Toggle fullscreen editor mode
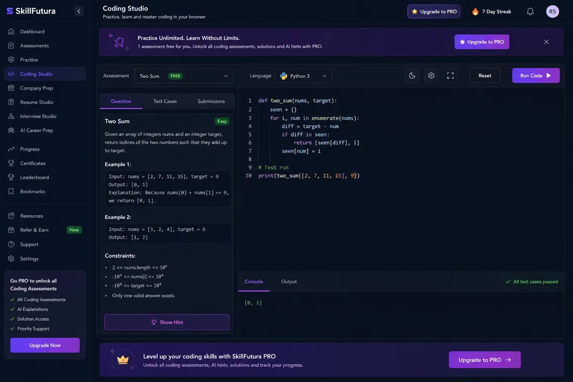The height and width of the screenshot is (382, 573). tap(450, 76)
